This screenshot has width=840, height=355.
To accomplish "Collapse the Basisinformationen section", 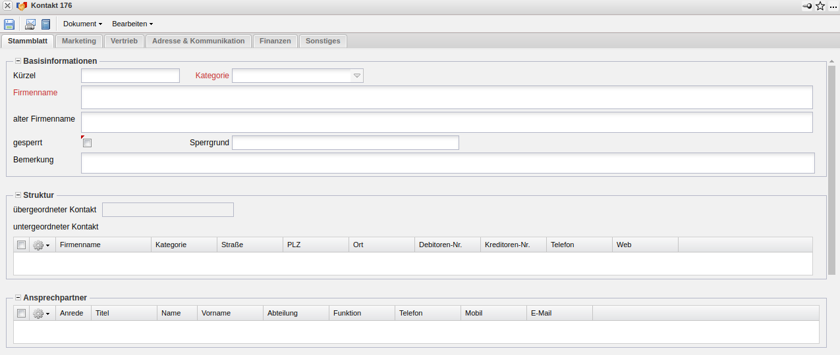I will click(18, 61).
